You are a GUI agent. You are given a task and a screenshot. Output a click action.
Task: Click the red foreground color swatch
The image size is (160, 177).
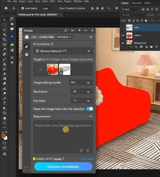pyautogui.click(x=4, y=136)
